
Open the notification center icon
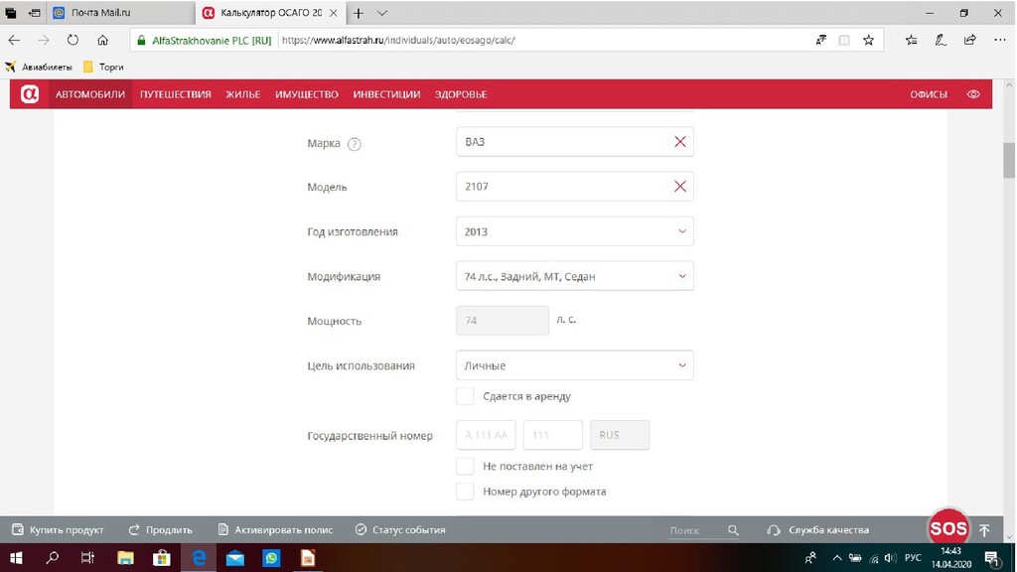click(991, 558)
